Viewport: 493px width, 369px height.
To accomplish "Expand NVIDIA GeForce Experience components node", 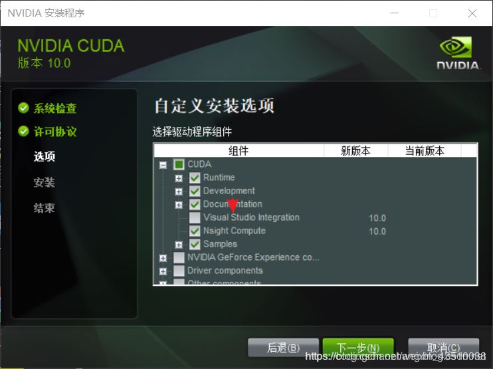I will click(163, 258).
